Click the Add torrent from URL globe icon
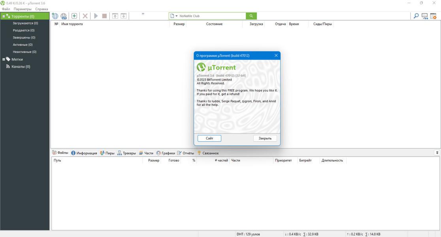Image resolution: width=441 pixels, height=237 pixels. click(55, 16)
